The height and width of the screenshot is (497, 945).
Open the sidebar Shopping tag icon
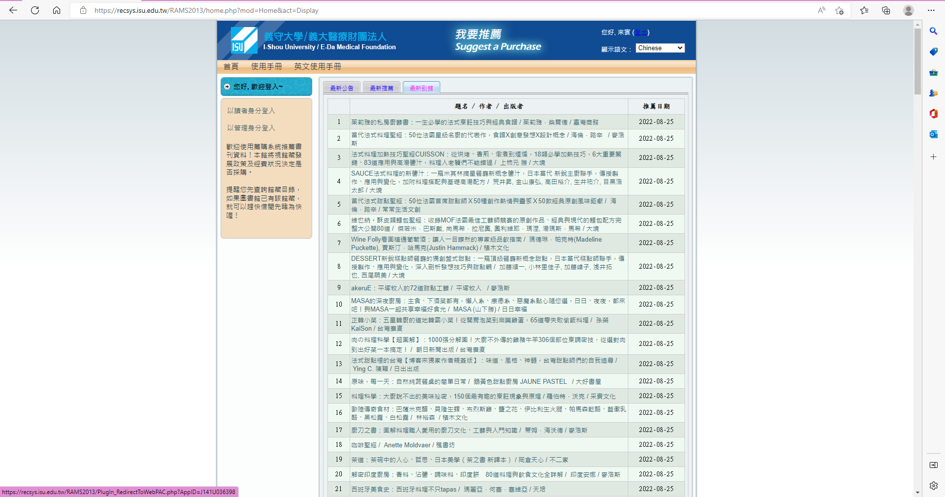[x=933, y=52]
